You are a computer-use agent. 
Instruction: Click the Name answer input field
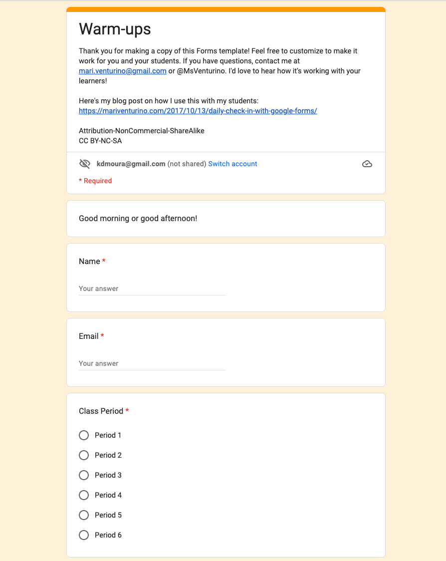152,288
